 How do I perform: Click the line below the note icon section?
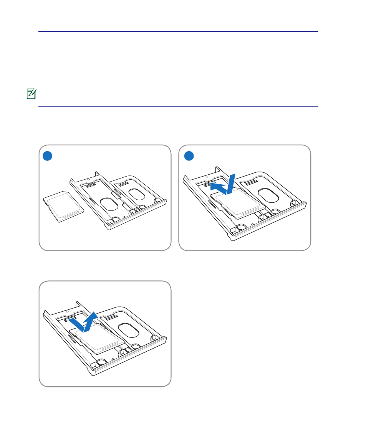pyautogui.click(x=178, y=107)
